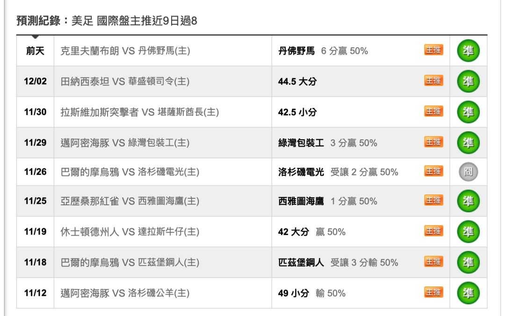
Task: Click the orange 主推 badge in 前天 row
Action: pos(433,50)
